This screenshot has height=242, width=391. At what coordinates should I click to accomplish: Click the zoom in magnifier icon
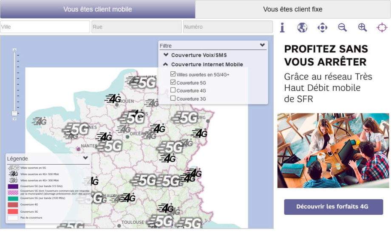pos(363,28)
